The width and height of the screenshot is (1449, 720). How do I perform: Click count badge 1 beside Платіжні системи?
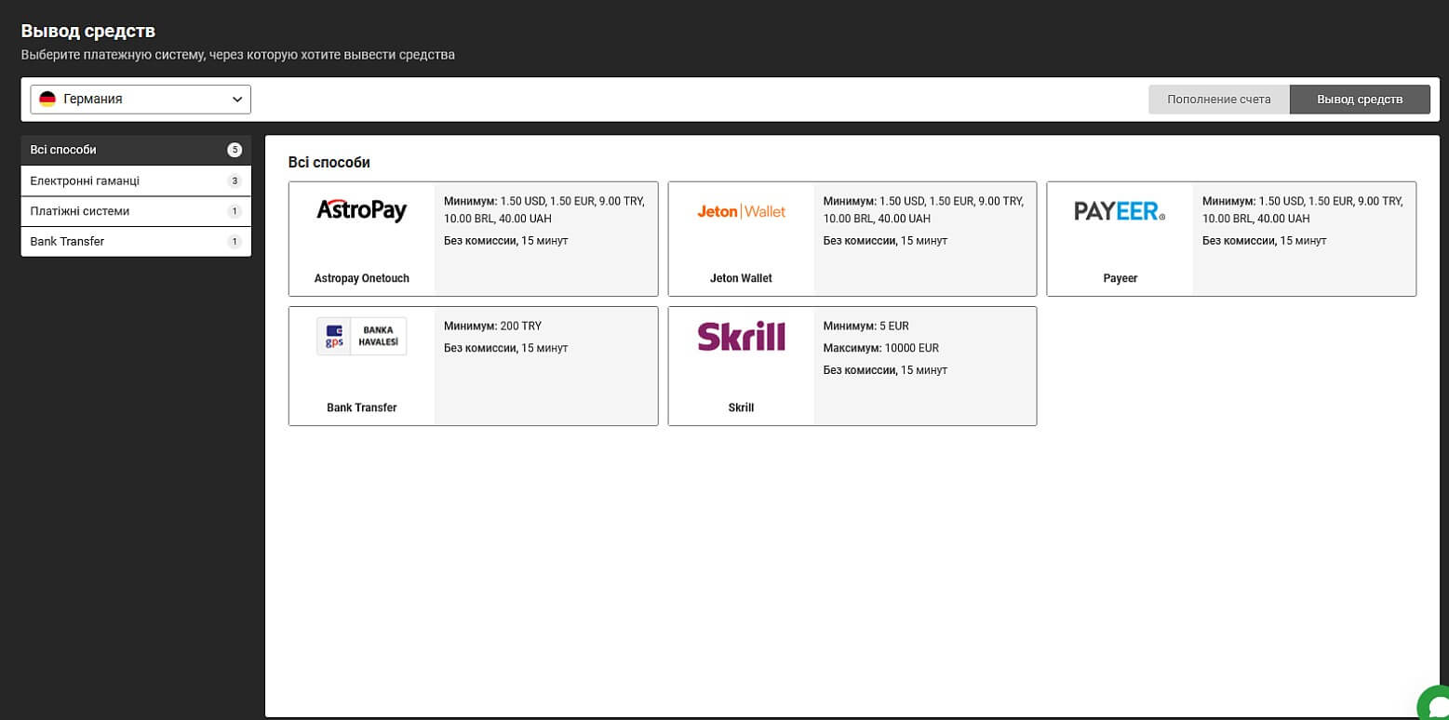pos(235,211)
